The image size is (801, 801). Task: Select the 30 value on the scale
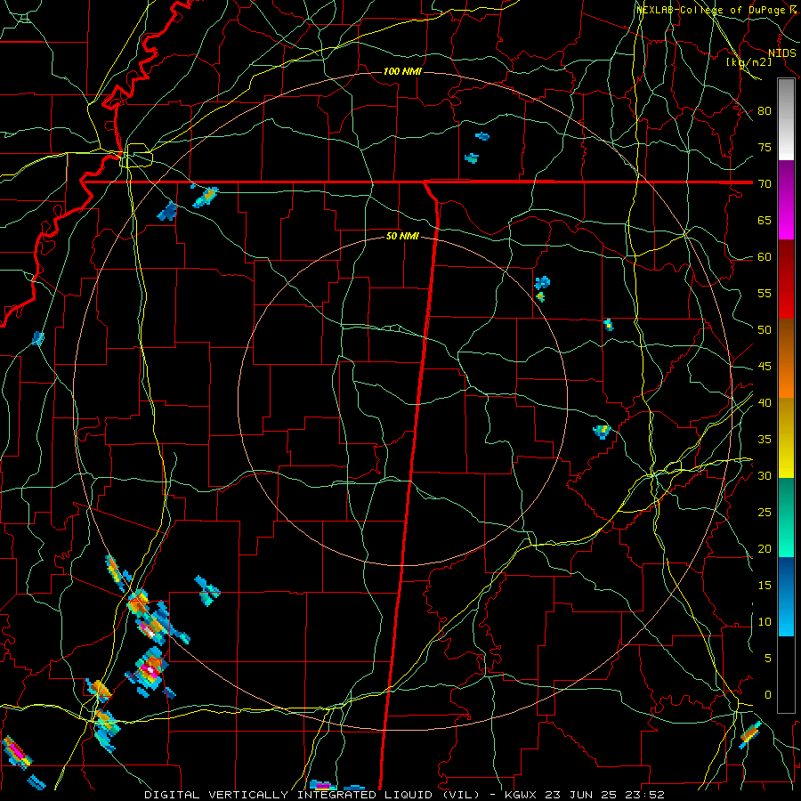[765, 475]
